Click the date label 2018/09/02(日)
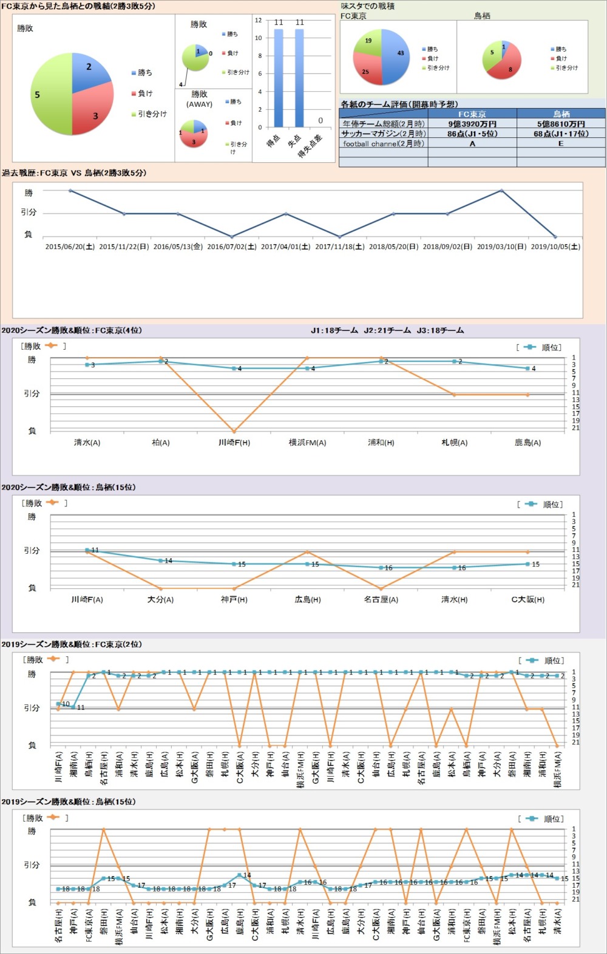This screenshot has height=954, width=607. [447, 247]
